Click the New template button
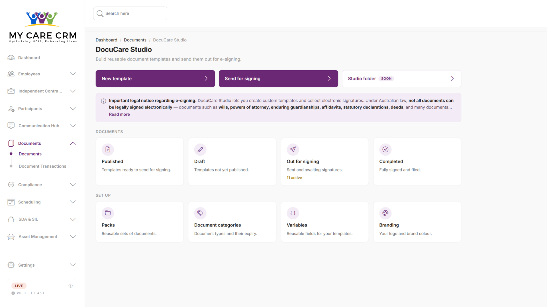Image resolution: width=547 pixels, height=307 pixels. (x=155, y=78)
